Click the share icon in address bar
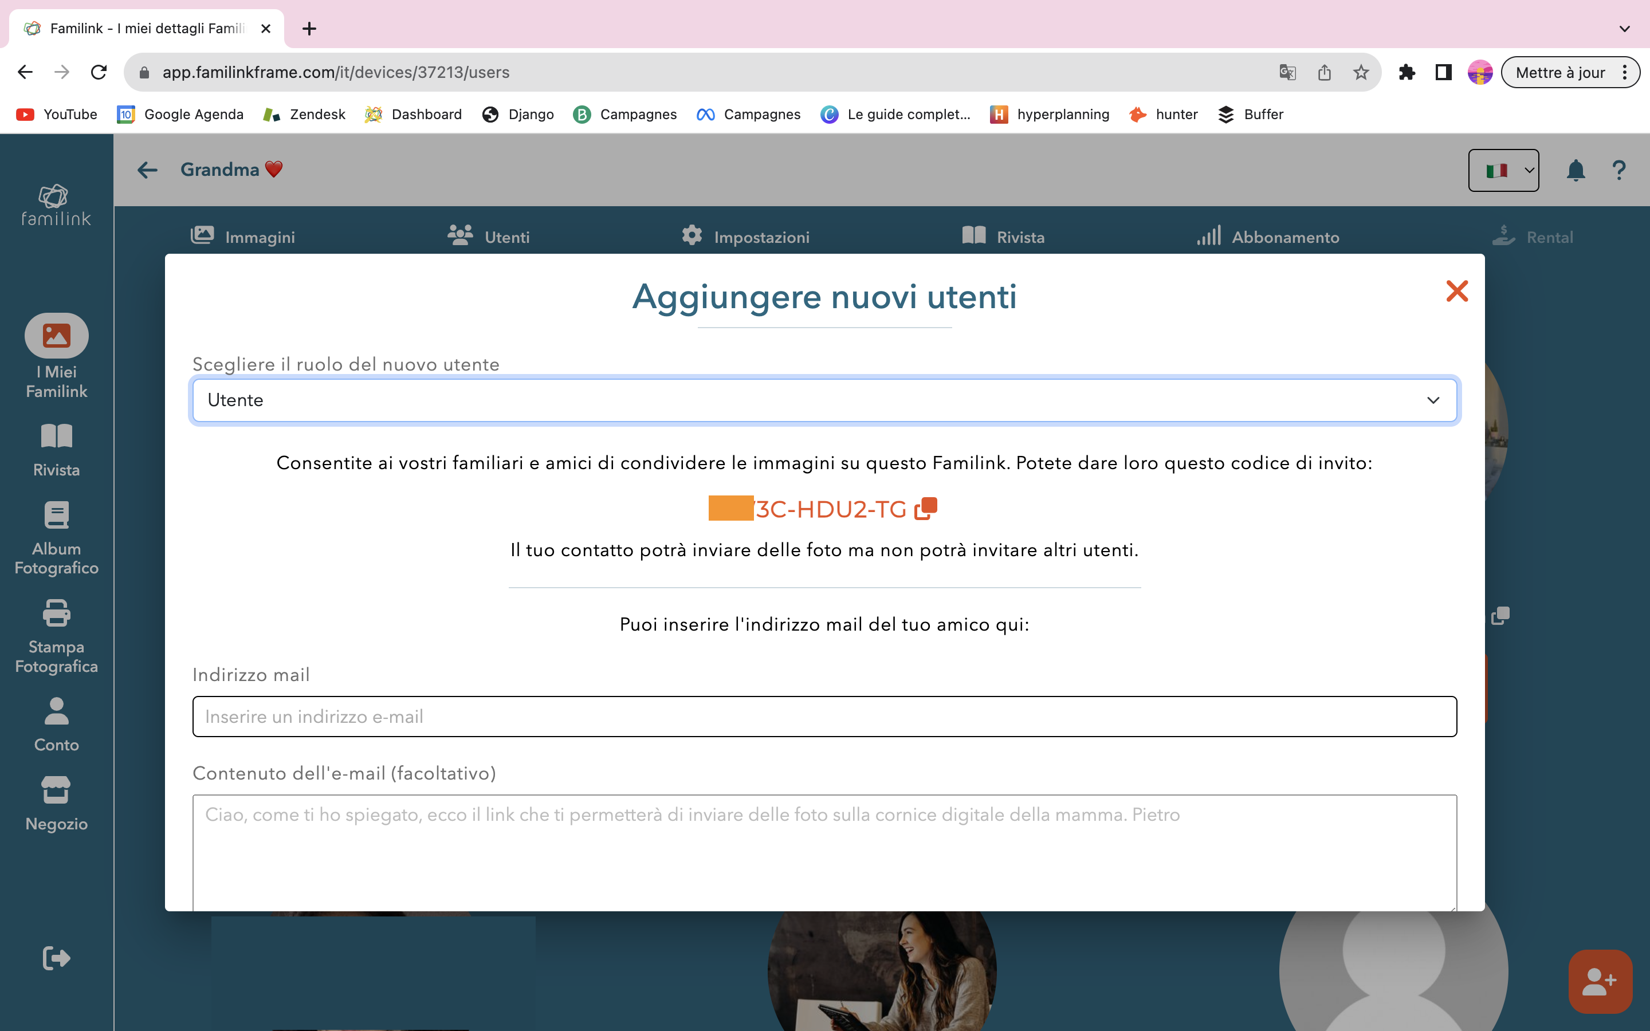Screen dimensions: 1650x1031 pos(1324,72)
